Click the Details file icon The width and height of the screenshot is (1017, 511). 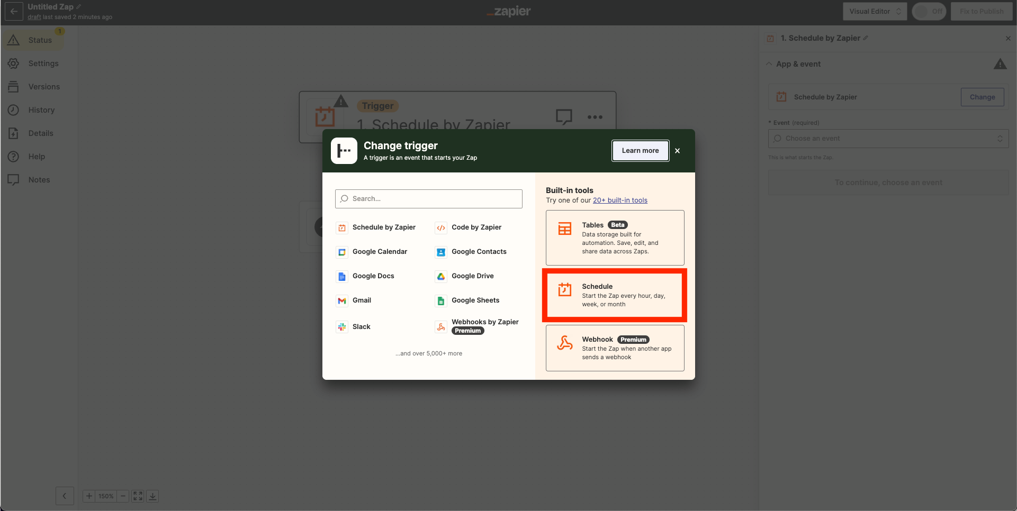(14, 133)
